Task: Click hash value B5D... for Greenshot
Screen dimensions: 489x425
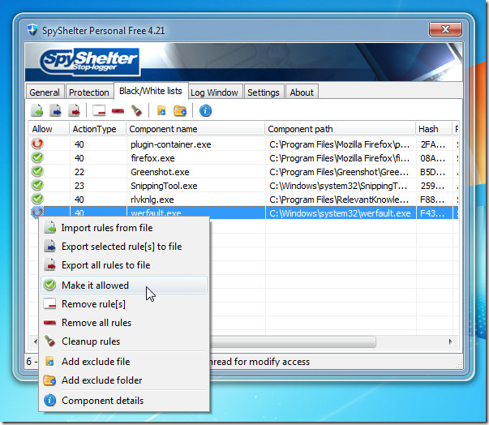Action: coord(432,172)
